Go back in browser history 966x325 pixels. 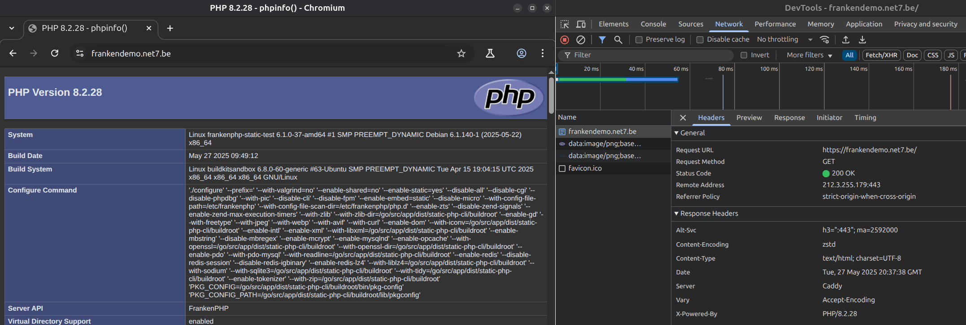(13, 53)
